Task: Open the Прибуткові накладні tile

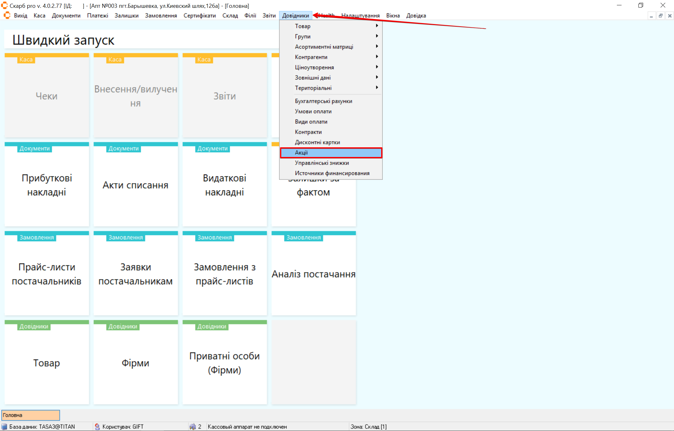Action: (x=47, y=185)
